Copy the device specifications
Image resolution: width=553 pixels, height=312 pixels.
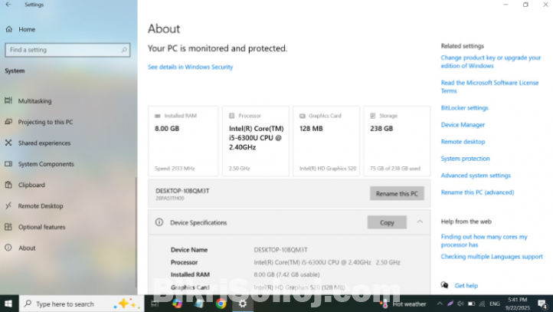coord(387,222)
